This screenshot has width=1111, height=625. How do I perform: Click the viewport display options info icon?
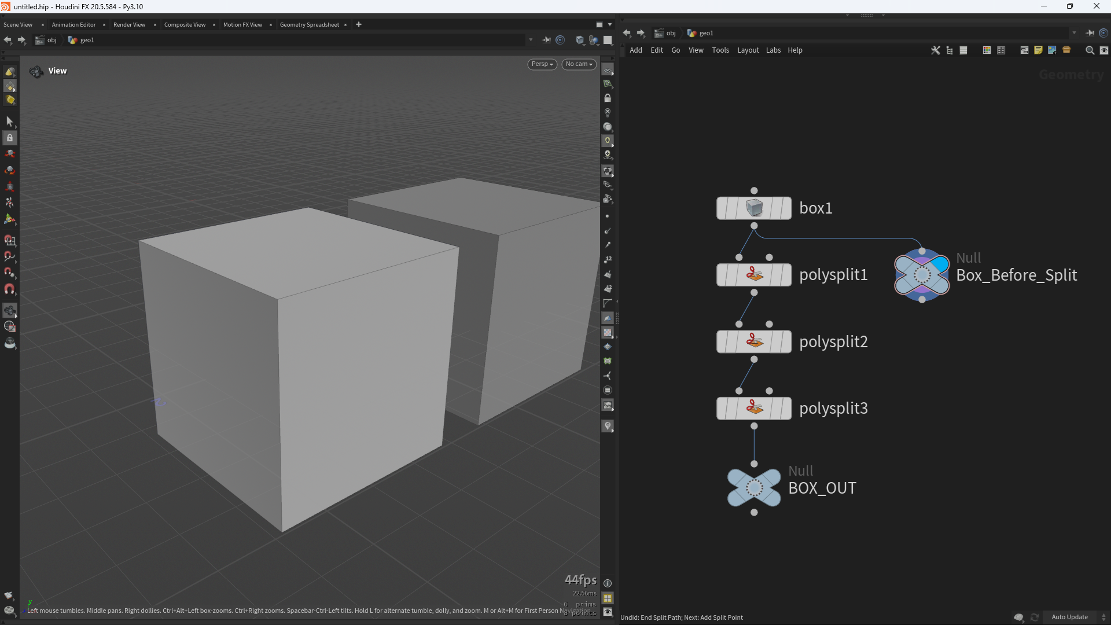tap(608, 583)
